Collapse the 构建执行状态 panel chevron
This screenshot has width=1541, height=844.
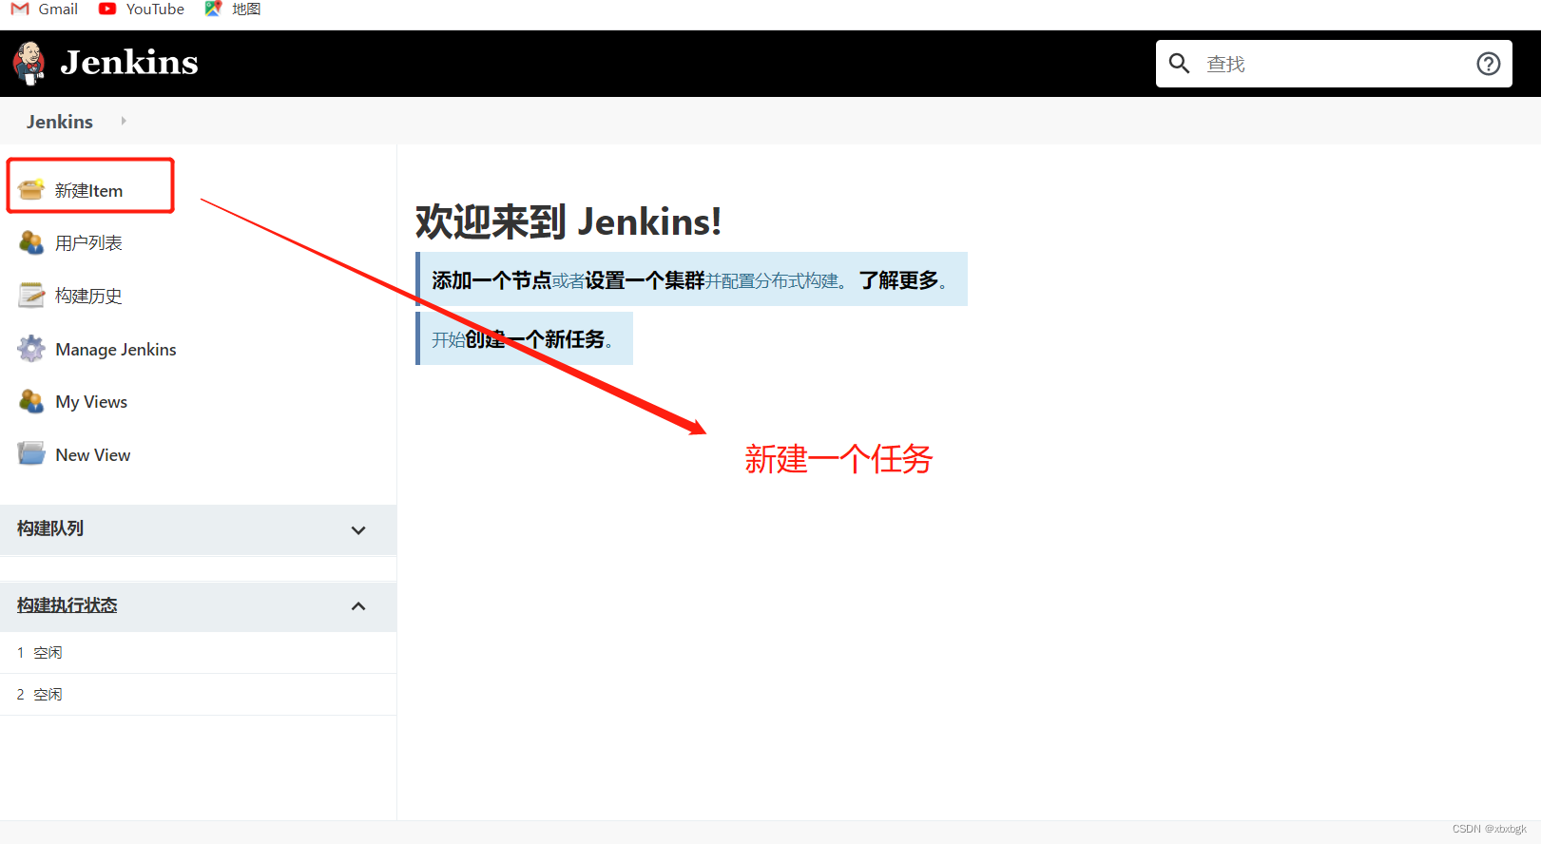358,606
